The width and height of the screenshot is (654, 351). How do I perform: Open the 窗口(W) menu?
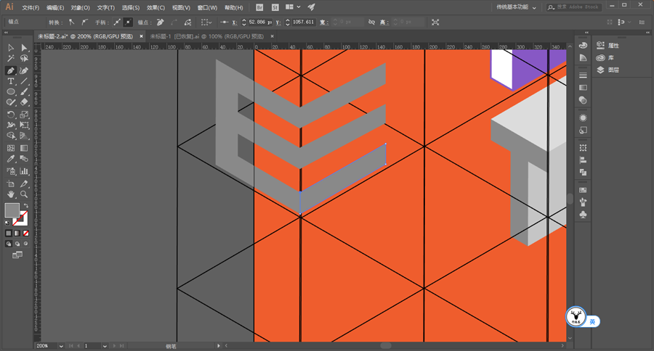tap(207, 7)
